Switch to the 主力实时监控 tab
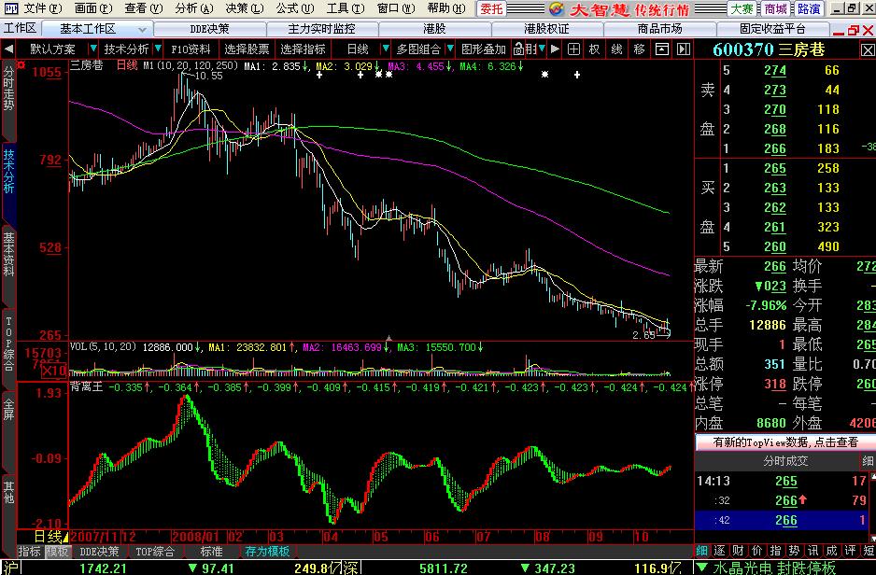Viewport: 876px width, 575px height. pyautogui.click(x=322, y=29)
